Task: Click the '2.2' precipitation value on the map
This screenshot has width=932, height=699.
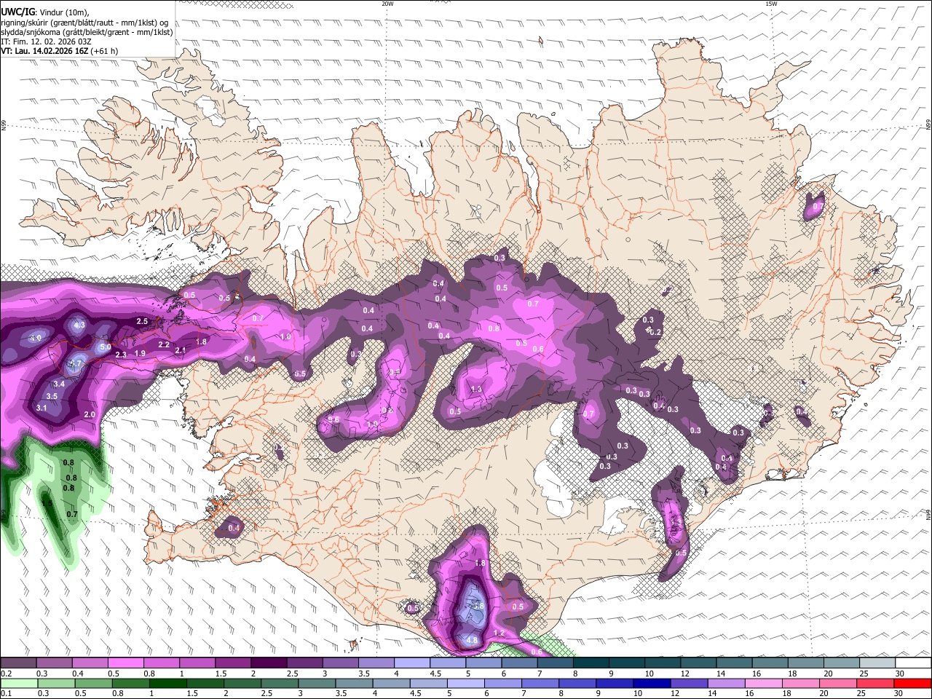Action: (x=164, y=344)
